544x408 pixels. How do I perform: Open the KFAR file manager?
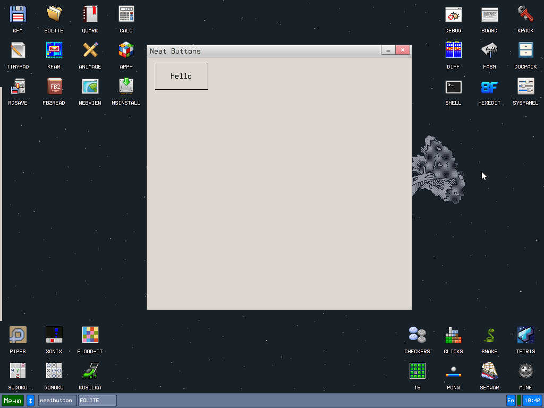54,52
